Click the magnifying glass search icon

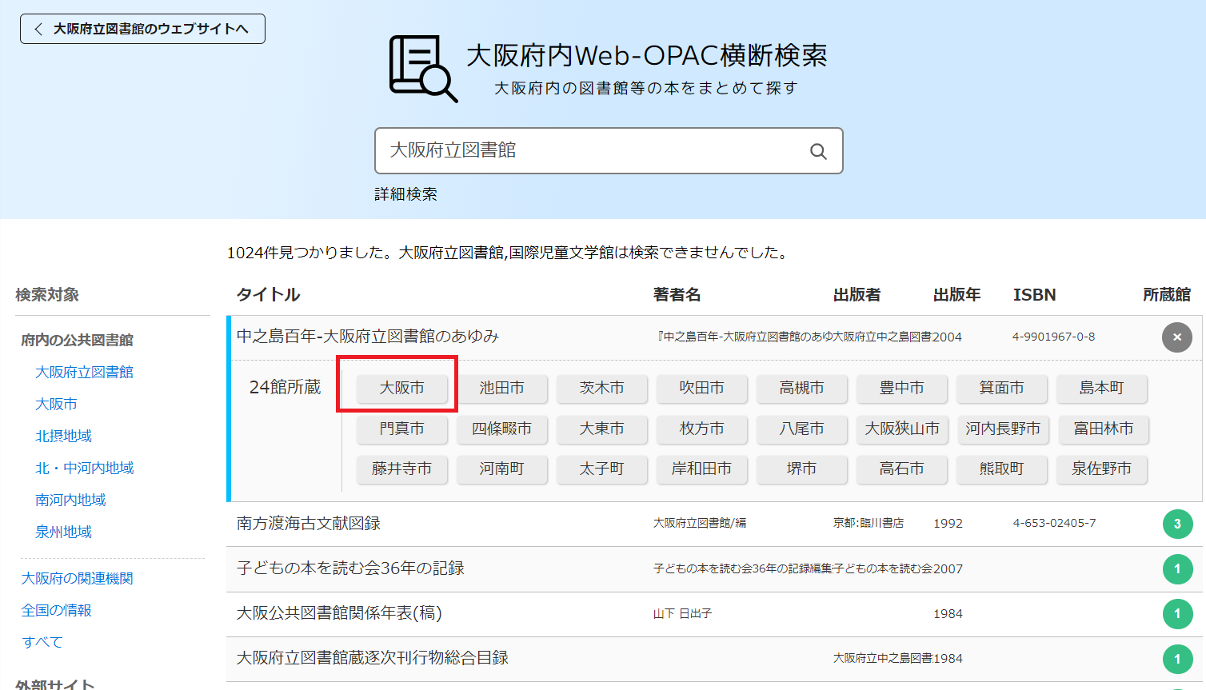click(x=817, y=151)
